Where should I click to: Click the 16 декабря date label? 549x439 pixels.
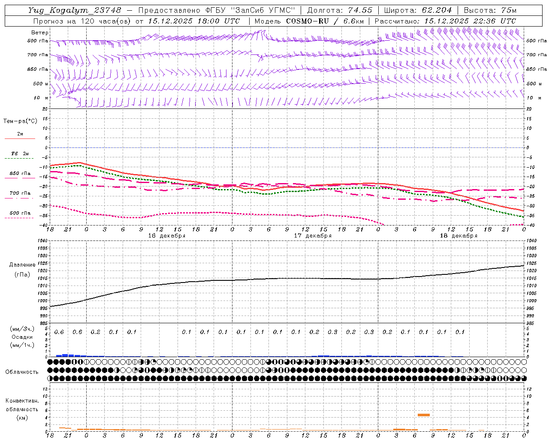167,235
